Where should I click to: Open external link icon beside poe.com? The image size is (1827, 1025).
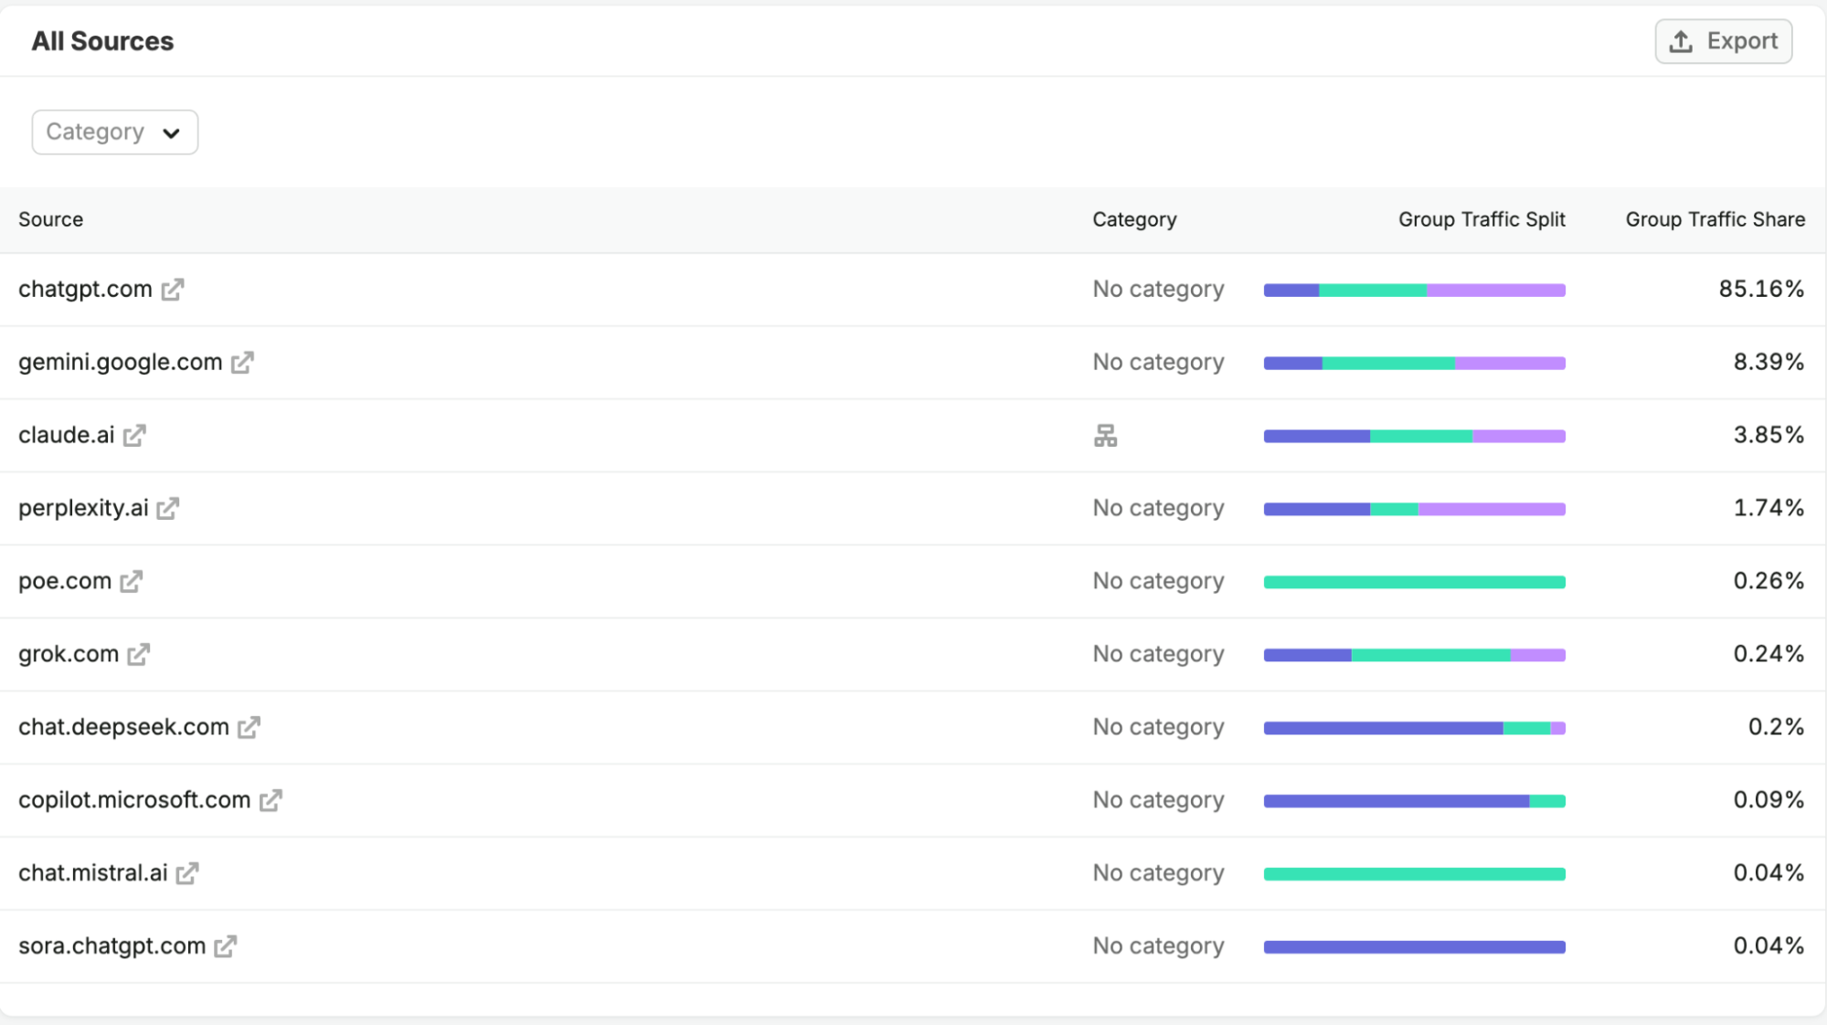132,582
